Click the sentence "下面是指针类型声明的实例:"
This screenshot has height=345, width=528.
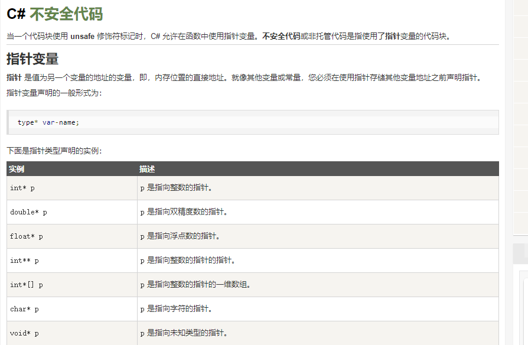point(54,151)
